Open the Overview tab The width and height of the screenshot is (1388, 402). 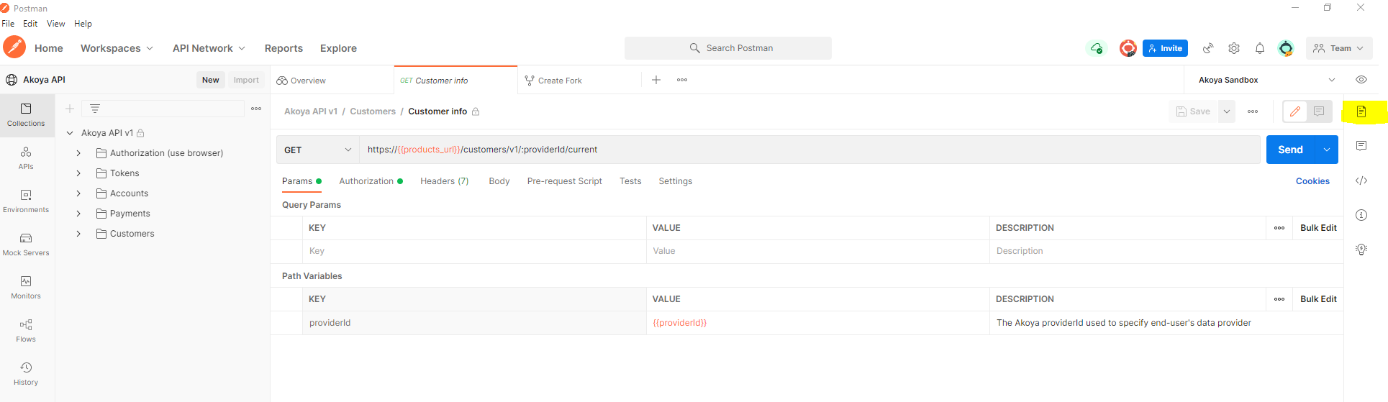[x=308, y=81]
